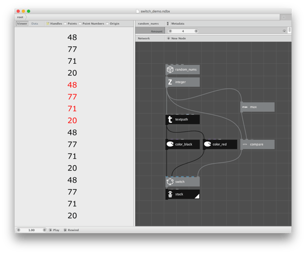Click the Amount value field showing 4
This screenshot has height=254, width=306.
(x=183, y=31)
